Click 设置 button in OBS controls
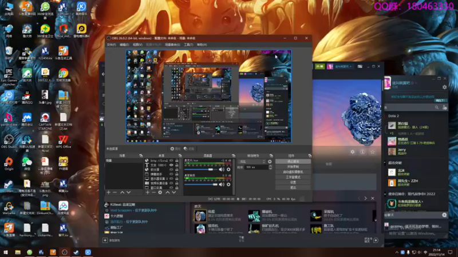 (293, 182)
